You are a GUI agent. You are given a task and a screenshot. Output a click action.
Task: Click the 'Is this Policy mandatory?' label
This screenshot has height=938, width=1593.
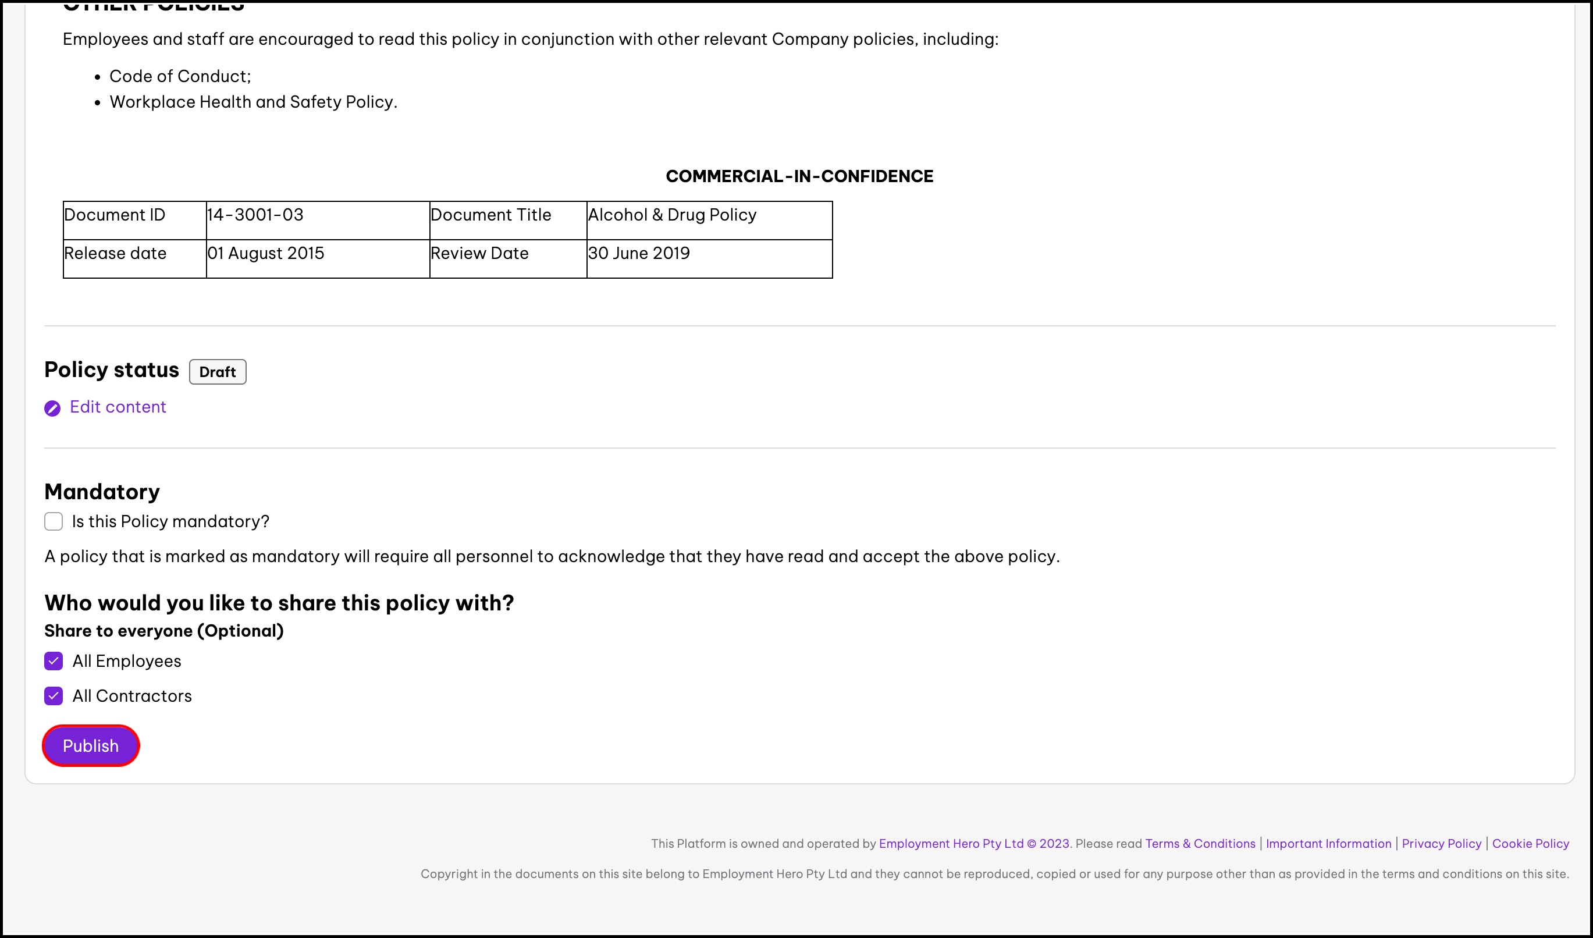coord(170,521)
